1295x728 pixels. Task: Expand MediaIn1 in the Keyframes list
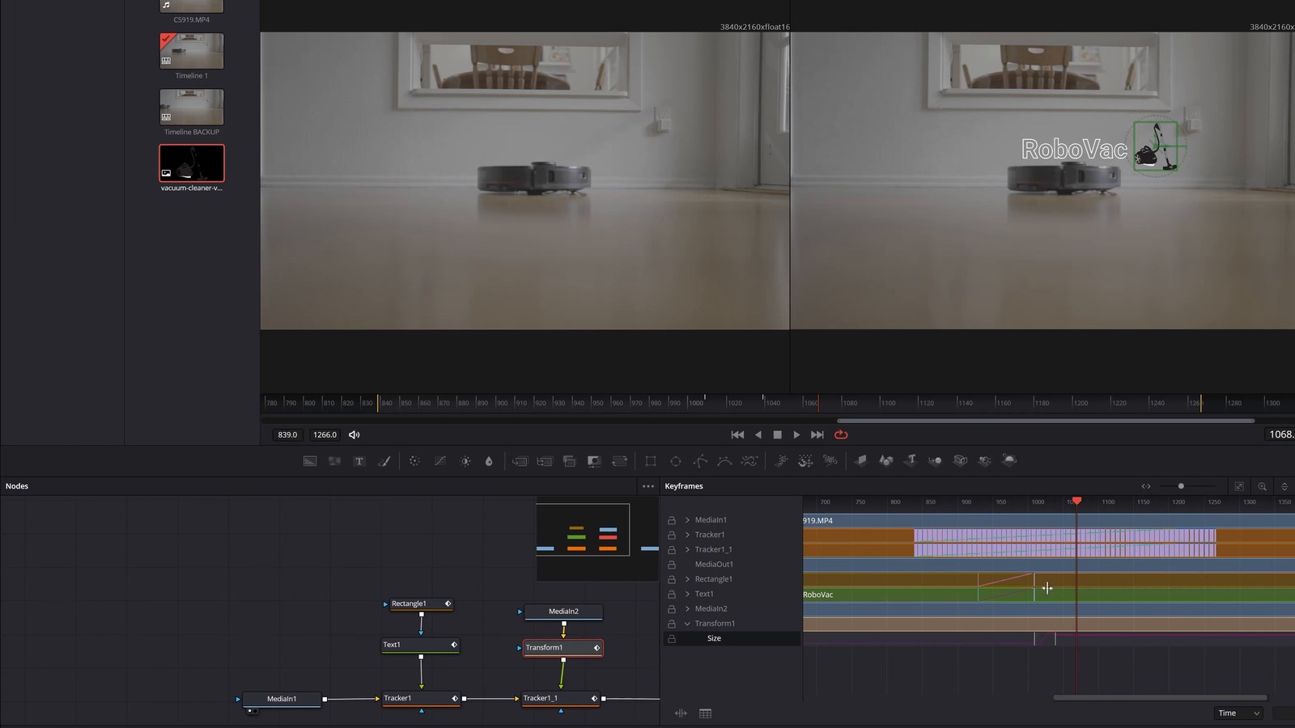(x=687, y=520)
